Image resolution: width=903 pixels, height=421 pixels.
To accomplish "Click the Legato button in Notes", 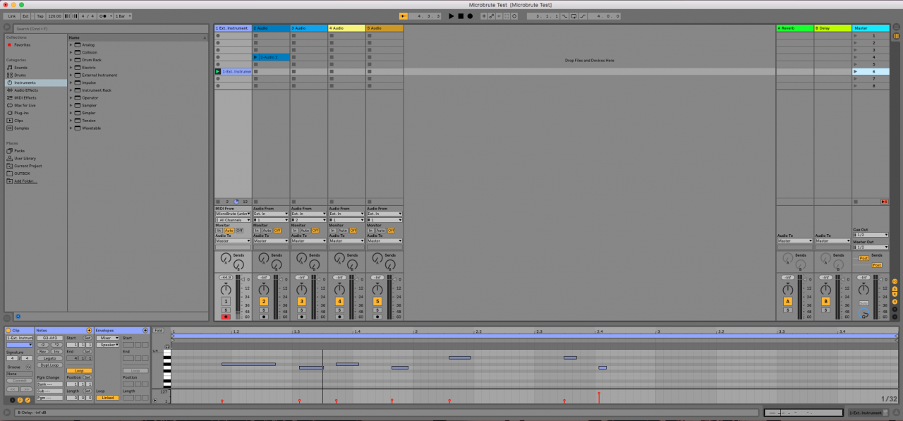I will (49, 358).
